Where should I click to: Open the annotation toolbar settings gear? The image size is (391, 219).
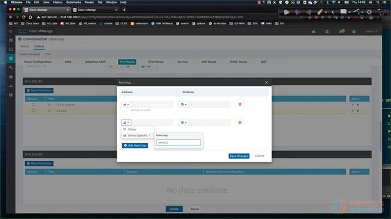coord(369,12)
